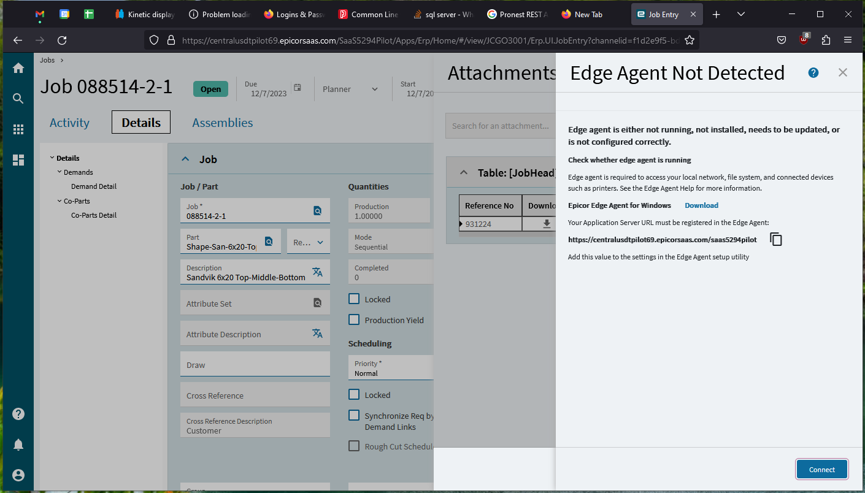
Task: Switch to the Assemblies tab
Action: pyautogui.click(x=223, y=123)
